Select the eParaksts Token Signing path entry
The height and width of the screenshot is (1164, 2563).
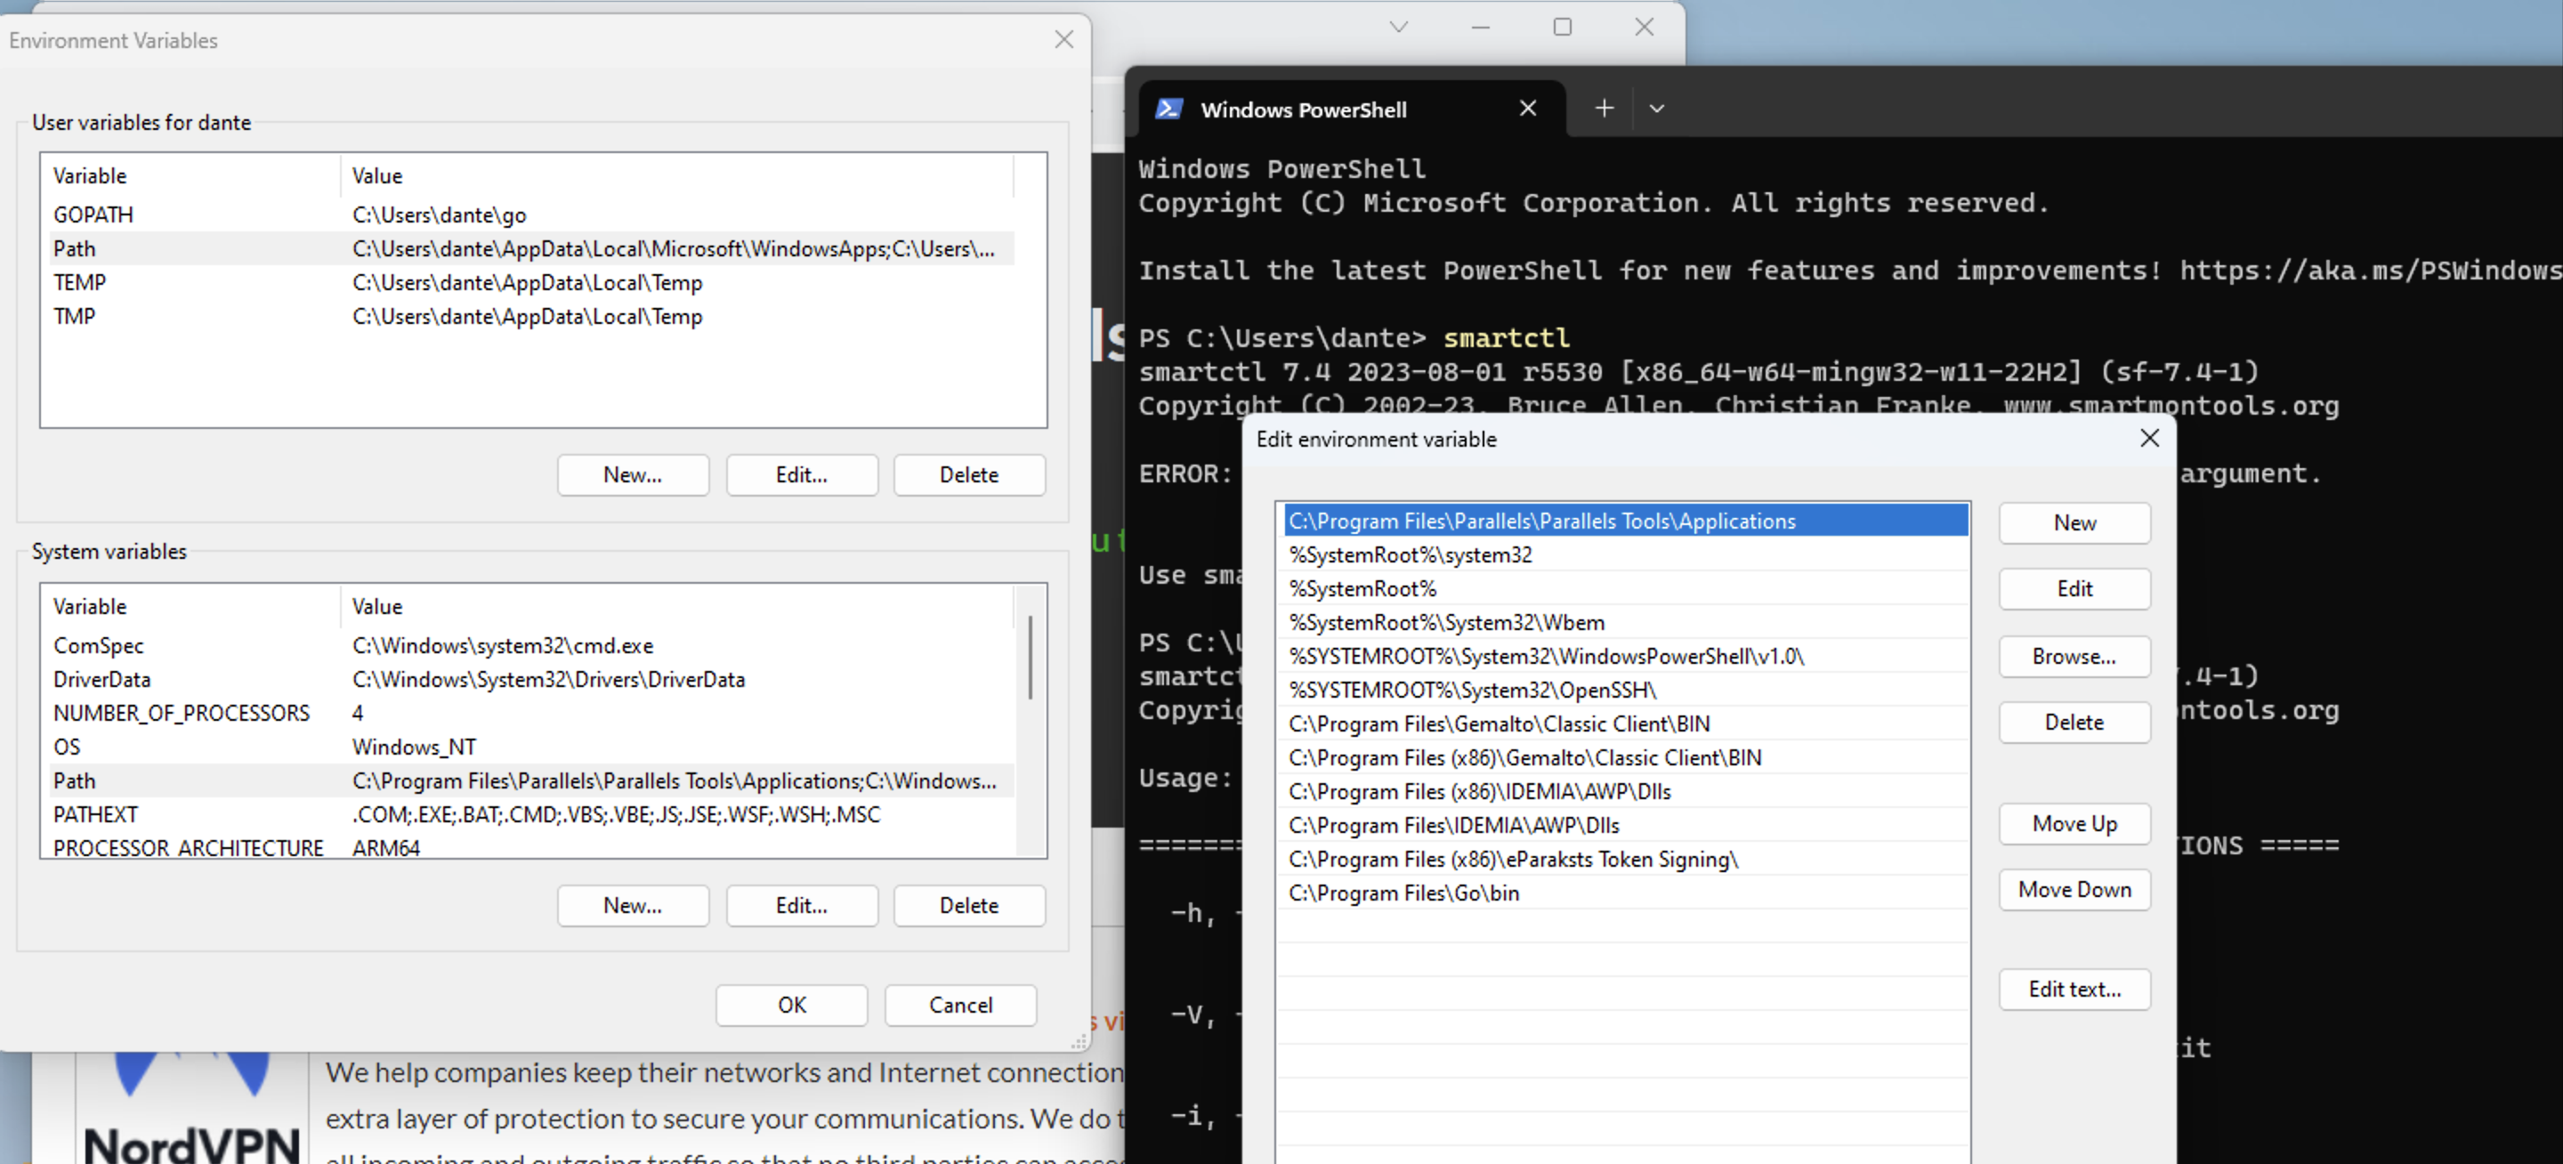[x=1625, y=859]
